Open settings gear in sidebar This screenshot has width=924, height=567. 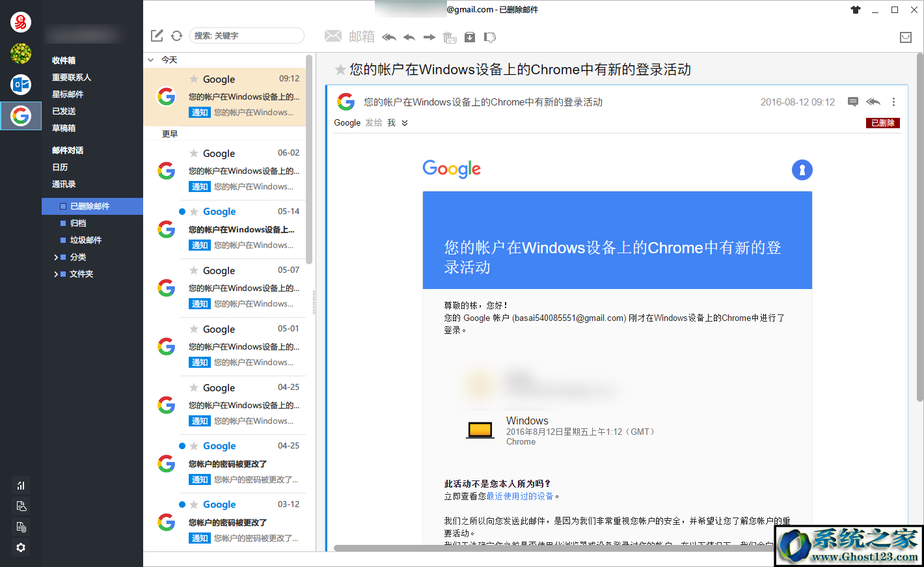click(x=21, y=547)
